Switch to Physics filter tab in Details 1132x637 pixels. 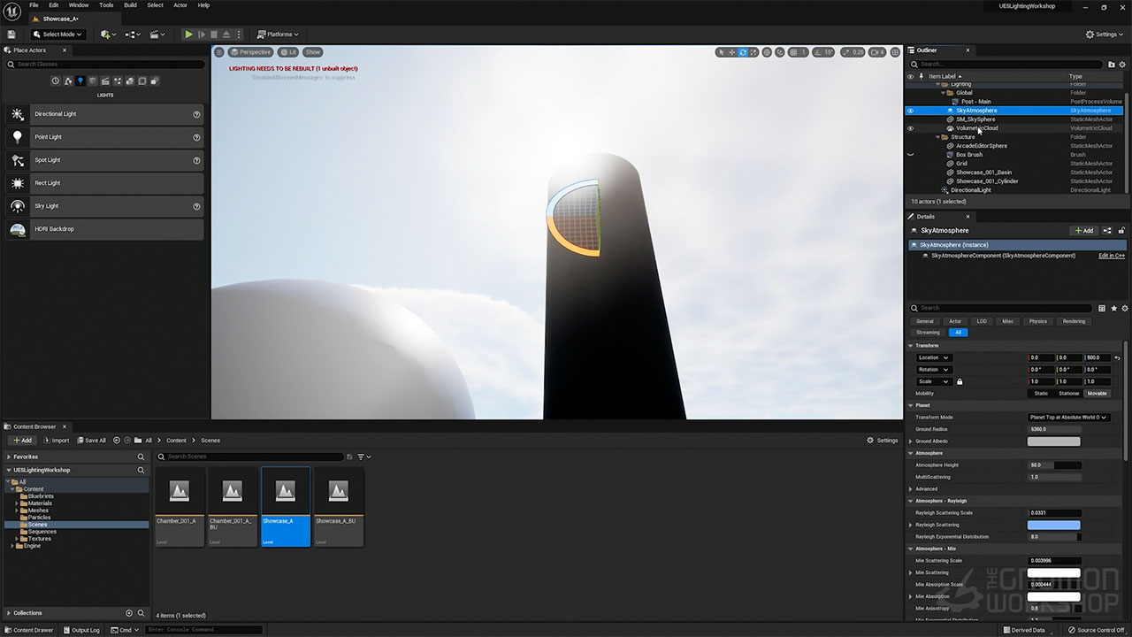click(1037, 321)
